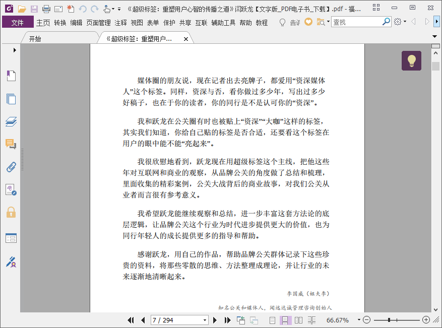Image resolution: width=442 pixels, height=328 pixels.
Task: Open the Page Thumbnails panel icon
Action: click(11, 99)
